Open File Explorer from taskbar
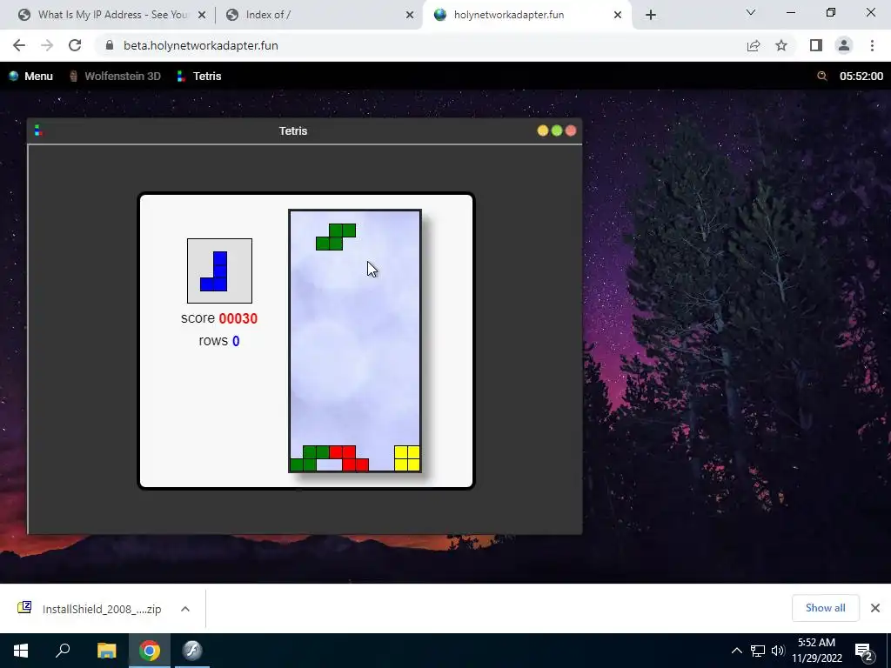The image size is (891, 668). click(106, 651)
